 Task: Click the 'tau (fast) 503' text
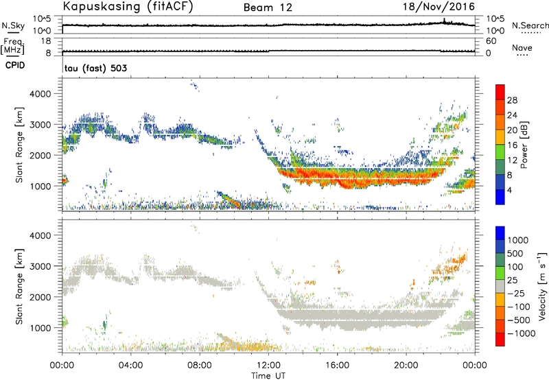(95, 68)
